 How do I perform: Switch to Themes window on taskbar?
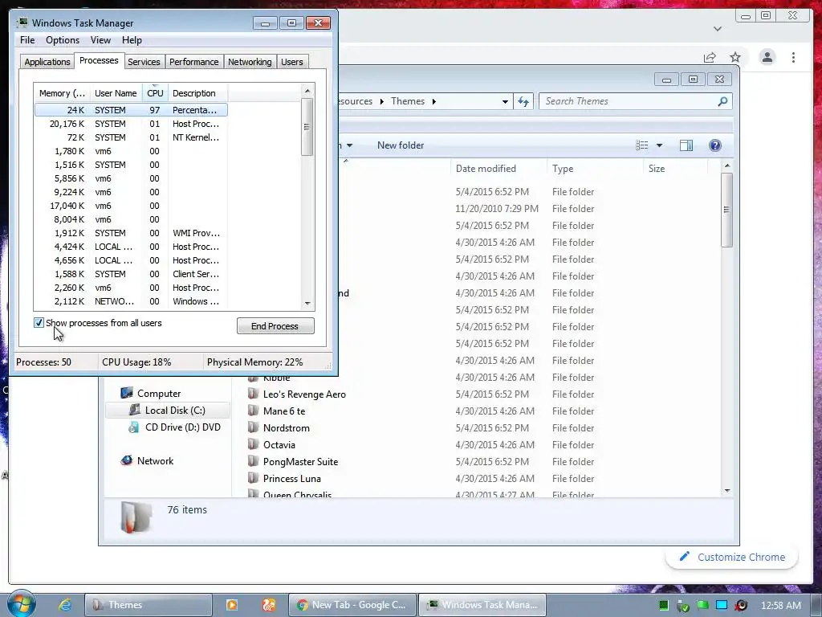pos(149,605)
